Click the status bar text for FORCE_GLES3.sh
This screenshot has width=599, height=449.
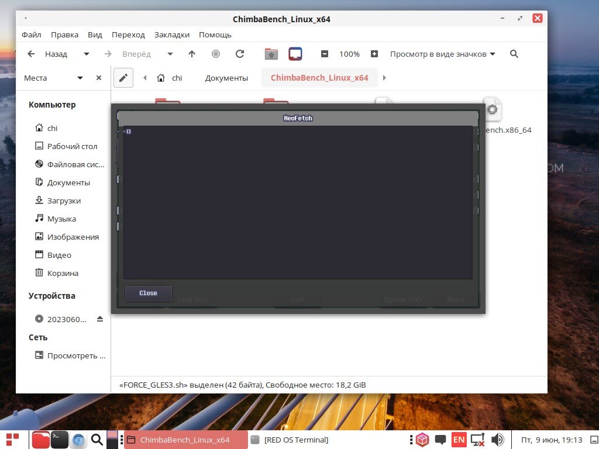(x=243, y=385)
